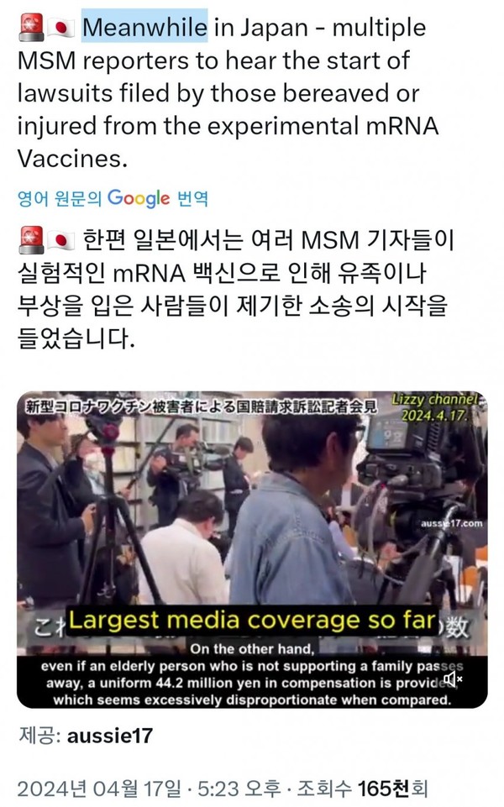Open the 2024년 04월 17일 date link
This screenshot has height=807, width=504.
[x=99, y=789]
